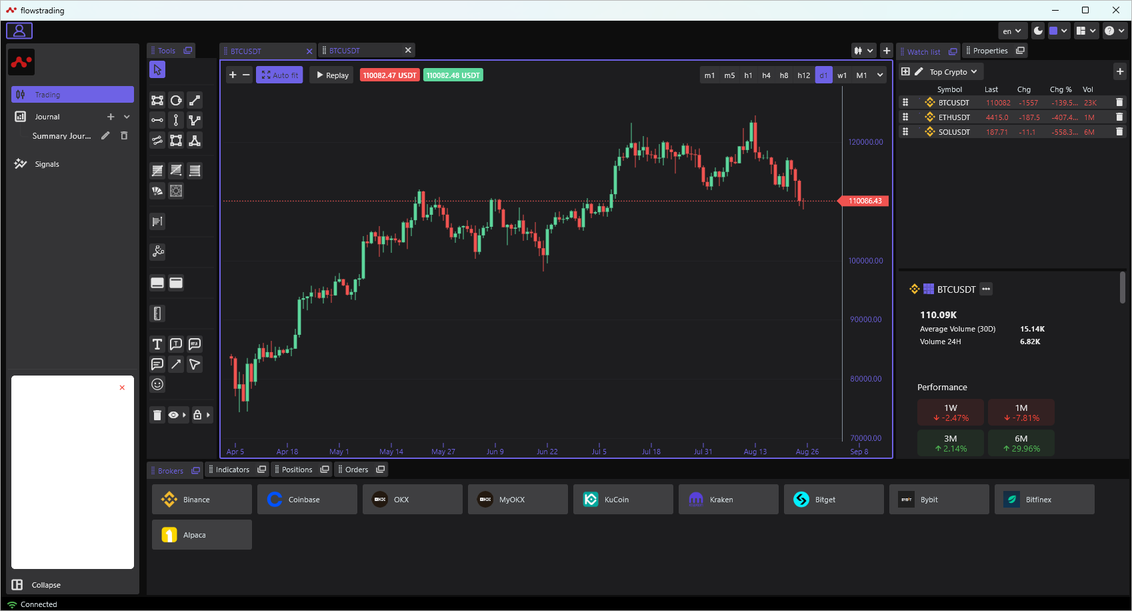Select the Text drawing tool

(x=157, y=344)
